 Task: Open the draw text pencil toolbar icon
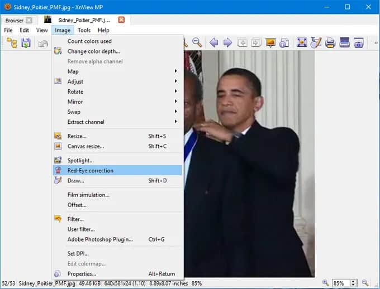[316, 42]
